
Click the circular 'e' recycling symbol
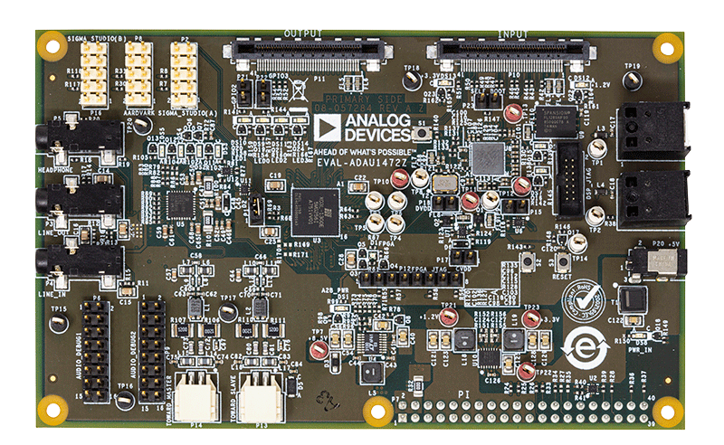[586, 348]
